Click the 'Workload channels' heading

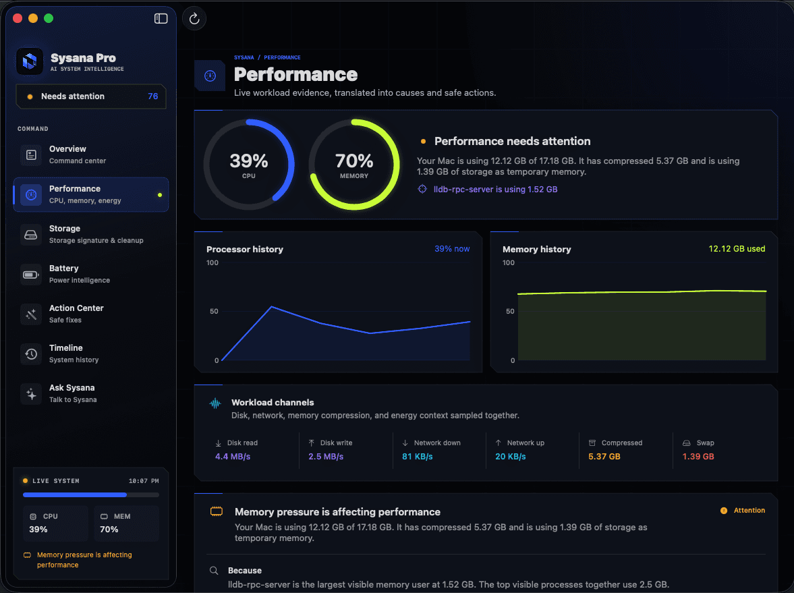[273, 403]
